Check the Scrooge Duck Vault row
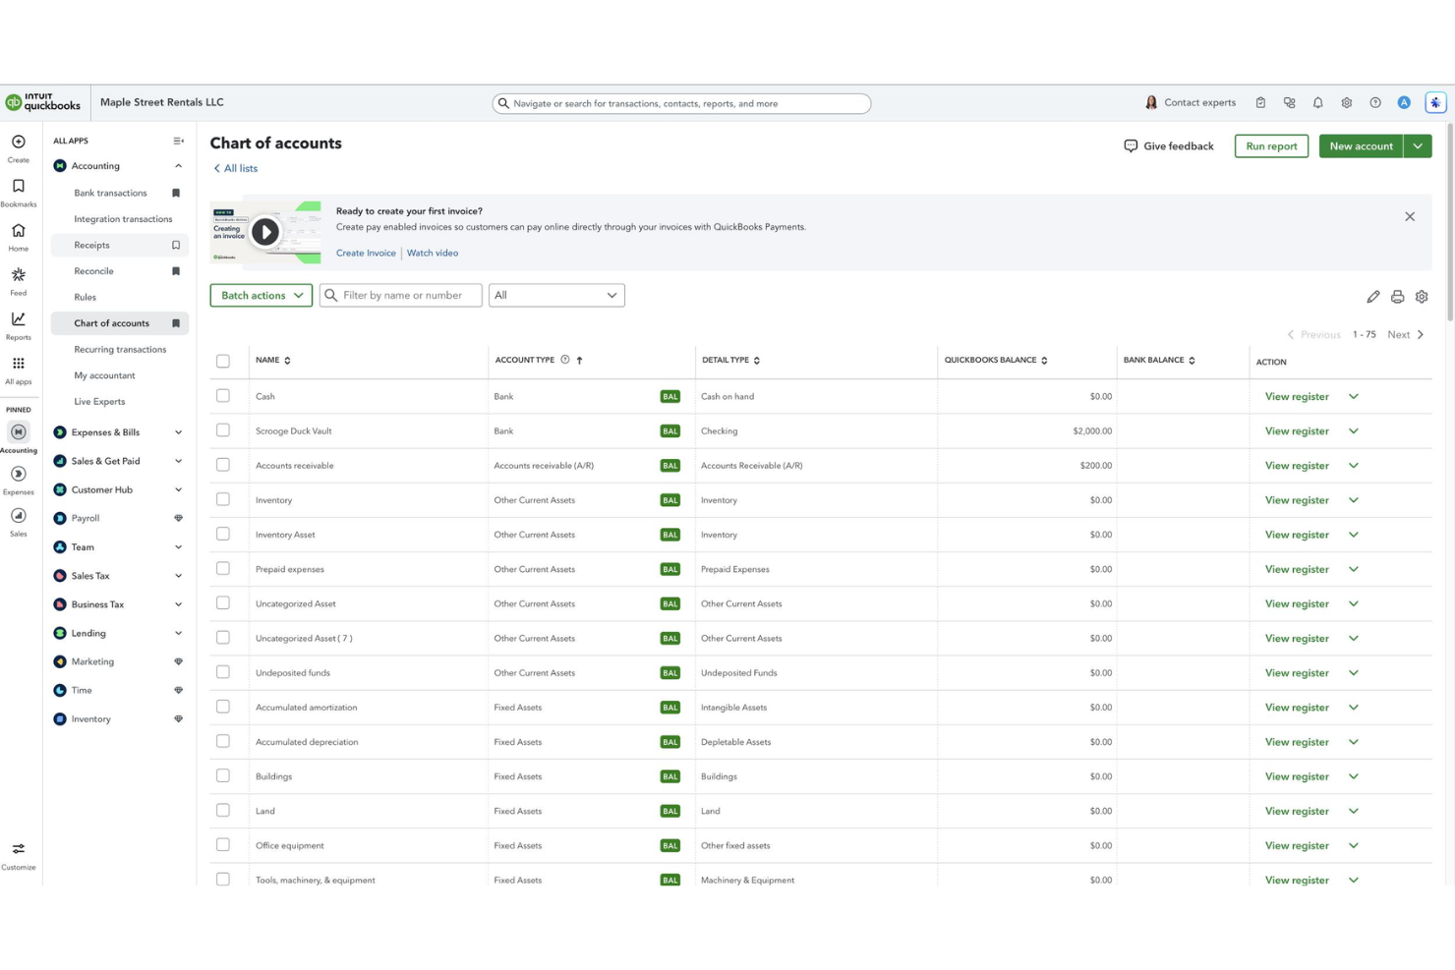 coord(223,430)
